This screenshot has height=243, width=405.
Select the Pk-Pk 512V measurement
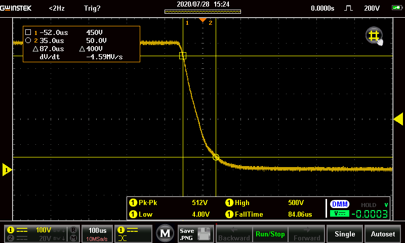(169, 202)
